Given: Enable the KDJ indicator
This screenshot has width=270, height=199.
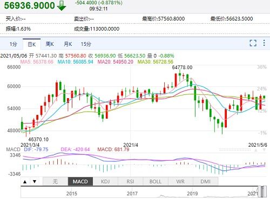Looking at the screenshot, I should tap(105, 181).
